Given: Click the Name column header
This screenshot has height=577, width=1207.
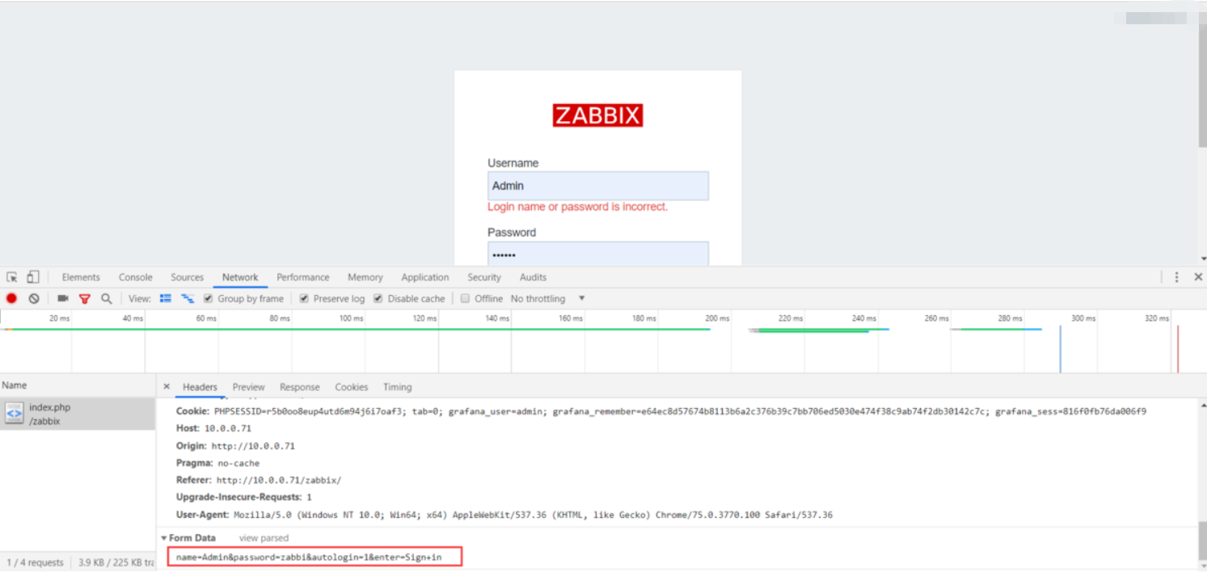Looking at the screenshot, I should pyautogui.click(x=15, y=385).
